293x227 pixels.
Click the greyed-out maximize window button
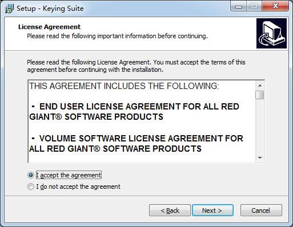tap(254, 6)
